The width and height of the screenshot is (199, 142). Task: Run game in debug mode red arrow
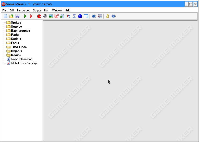31,16
